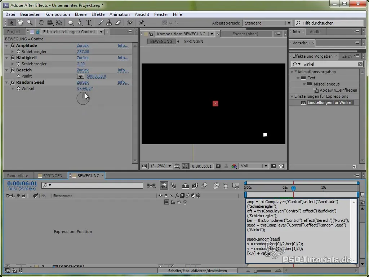Open the Datei menu
This screenshot has width=369, height=277.
pos(10,14)
